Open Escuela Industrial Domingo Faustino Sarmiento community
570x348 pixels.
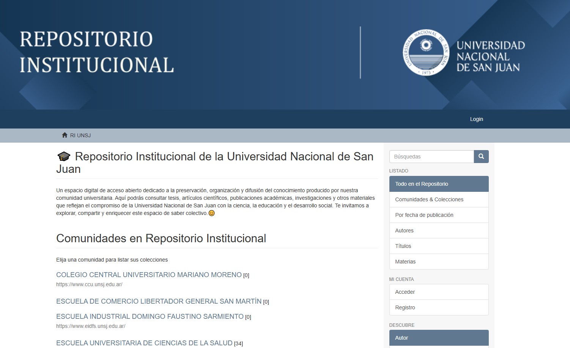pyautogui.click(x=150, y=317)
